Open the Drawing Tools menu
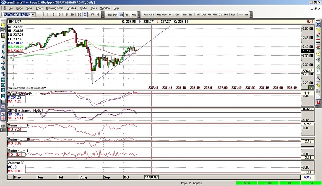322x186 pixels. click(55, 8)
